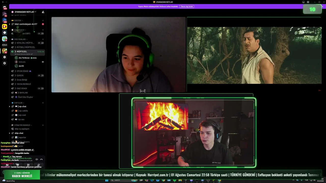This screenshot has width=326, height=183.
Task: Join vip-ses voice channel
Action: tap(28, 119)
